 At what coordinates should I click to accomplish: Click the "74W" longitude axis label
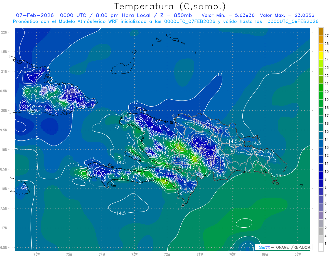(102, 254)
